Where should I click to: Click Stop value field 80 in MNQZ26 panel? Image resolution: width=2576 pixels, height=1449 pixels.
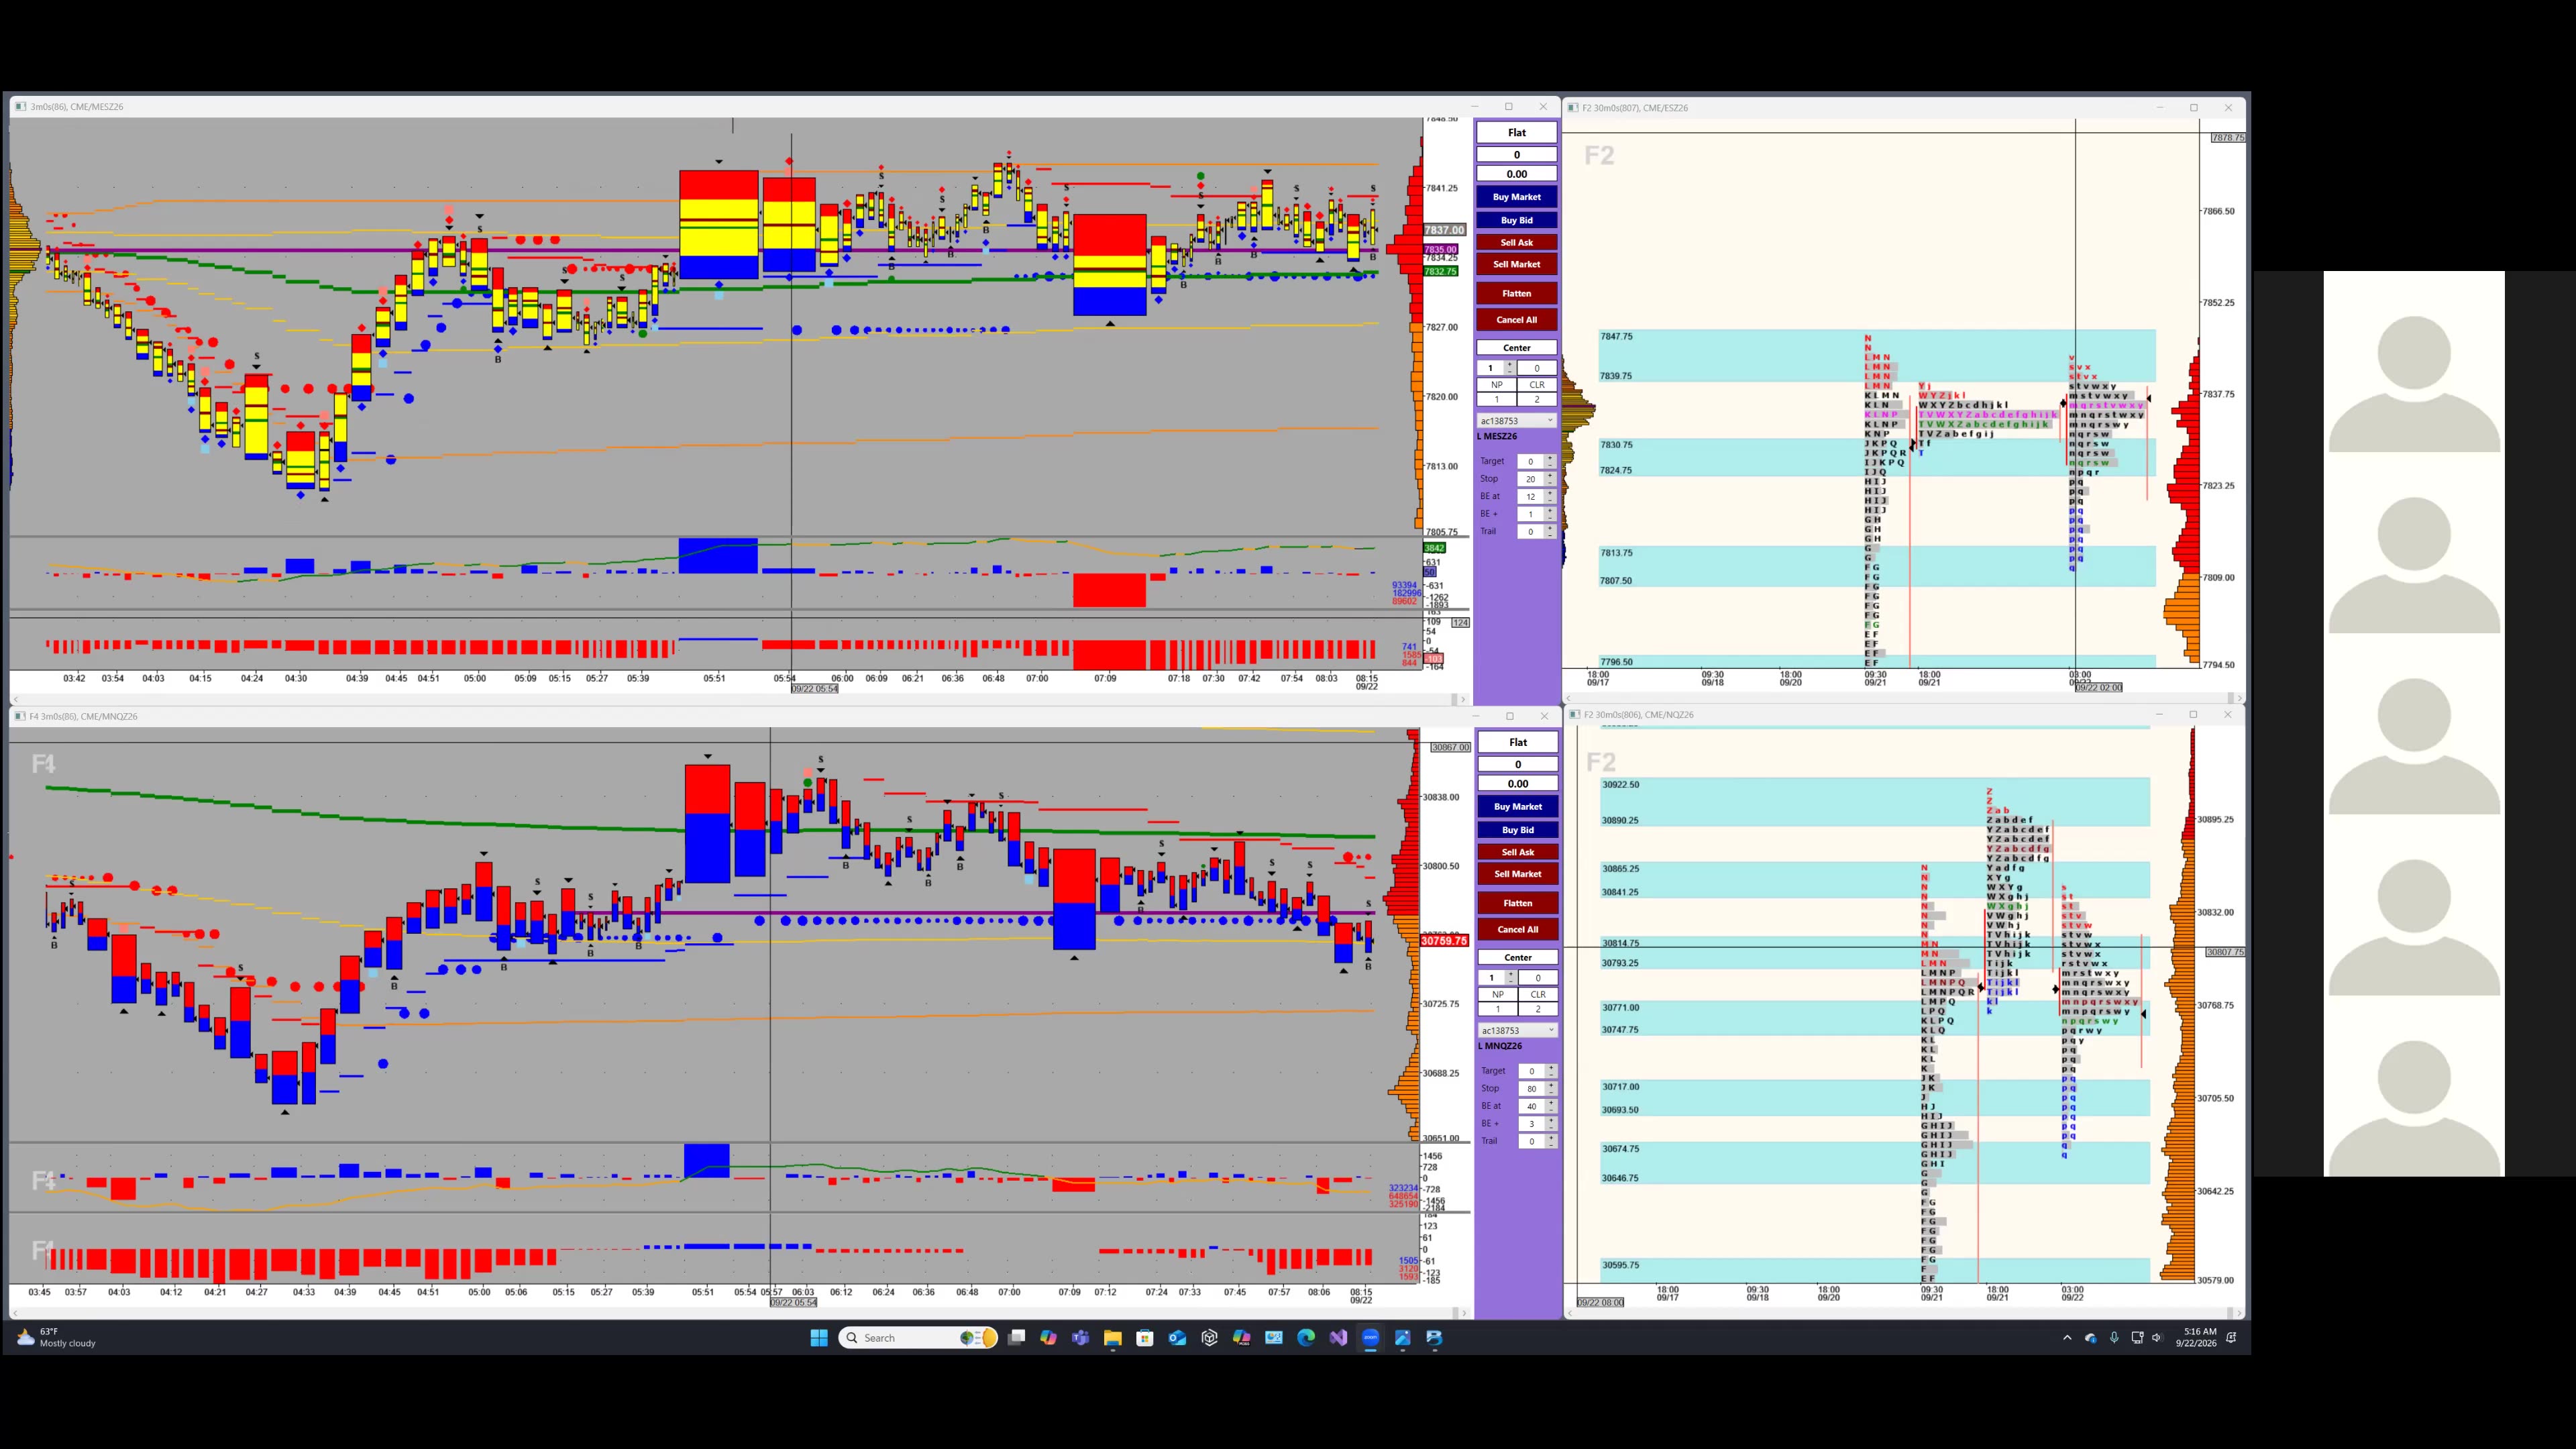tap(1531, 1089)
